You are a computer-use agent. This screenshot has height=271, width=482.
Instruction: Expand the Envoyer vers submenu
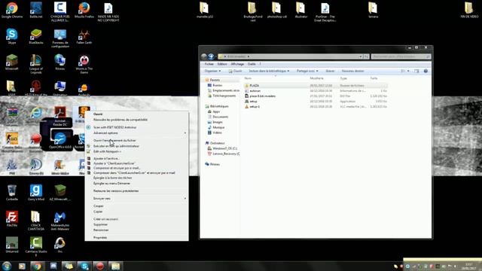[137, 199]
